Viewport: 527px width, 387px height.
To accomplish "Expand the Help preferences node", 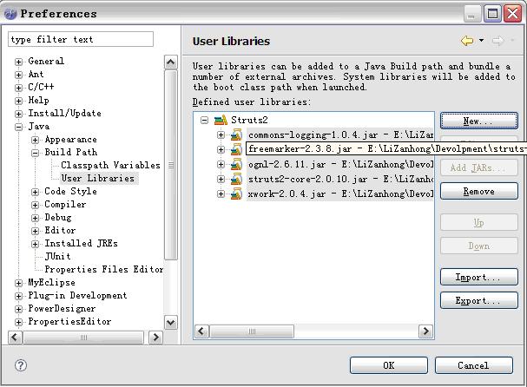I will [19, 101].
